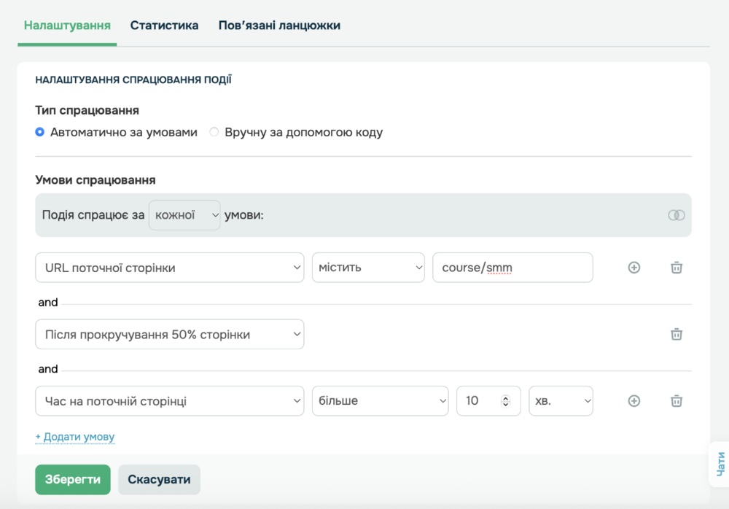Image resolution: width=729 pixels, height=509 pixels.
Task: Open the Пов'язані ланцюжки tab
Action: click(279, 26)
